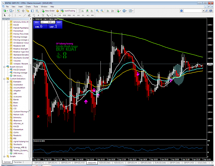Expand the Examples folder node
The width and height of the screenshot is (215, 166).
8,82
